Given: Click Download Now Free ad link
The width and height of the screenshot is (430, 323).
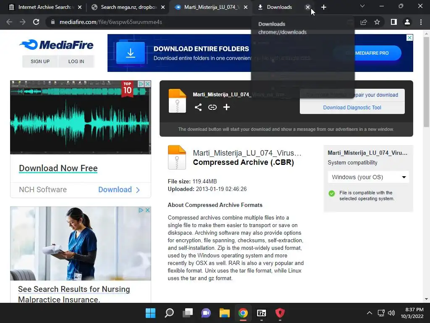Looking at the screenshot, I should click(58, 168).
